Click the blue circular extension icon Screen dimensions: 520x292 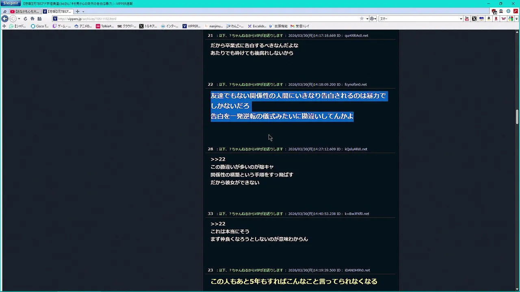point(508,11)
